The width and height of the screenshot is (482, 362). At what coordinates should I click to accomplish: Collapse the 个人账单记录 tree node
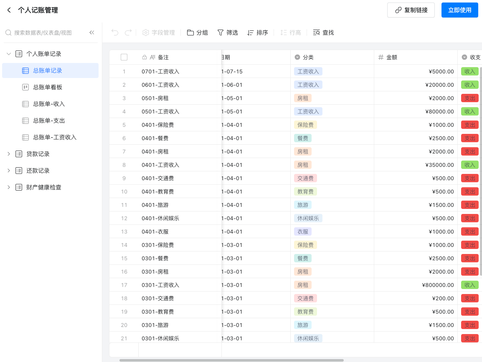pyautogui.click(x=8, y=53)
